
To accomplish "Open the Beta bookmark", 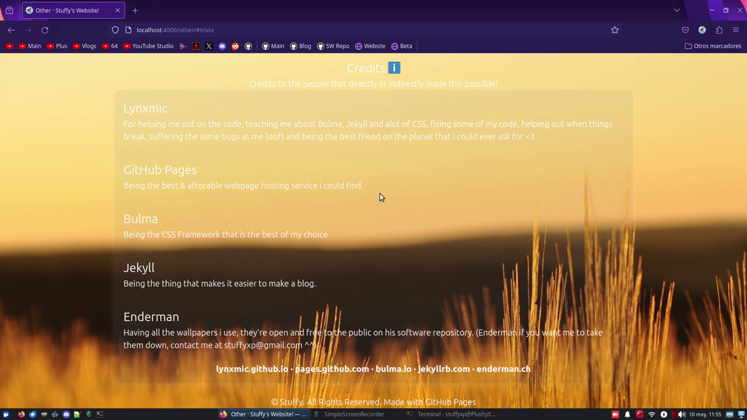I will tap(402, 46).
